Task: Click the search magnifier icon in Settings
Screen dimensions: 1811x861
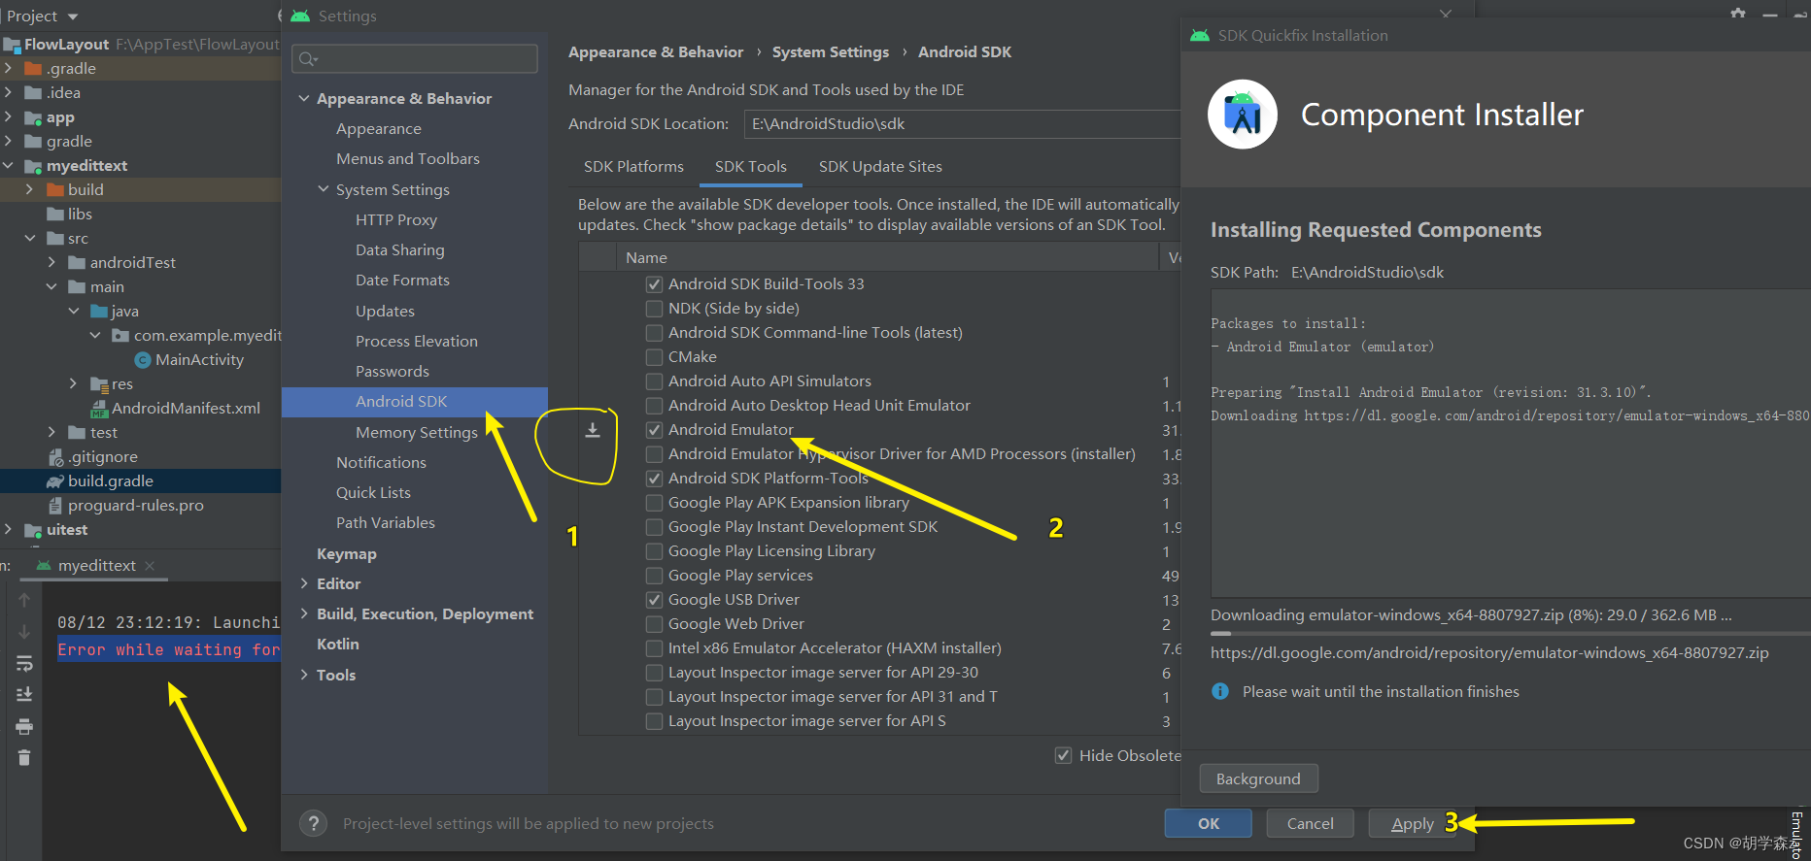Action: click(x=308, y=59)
